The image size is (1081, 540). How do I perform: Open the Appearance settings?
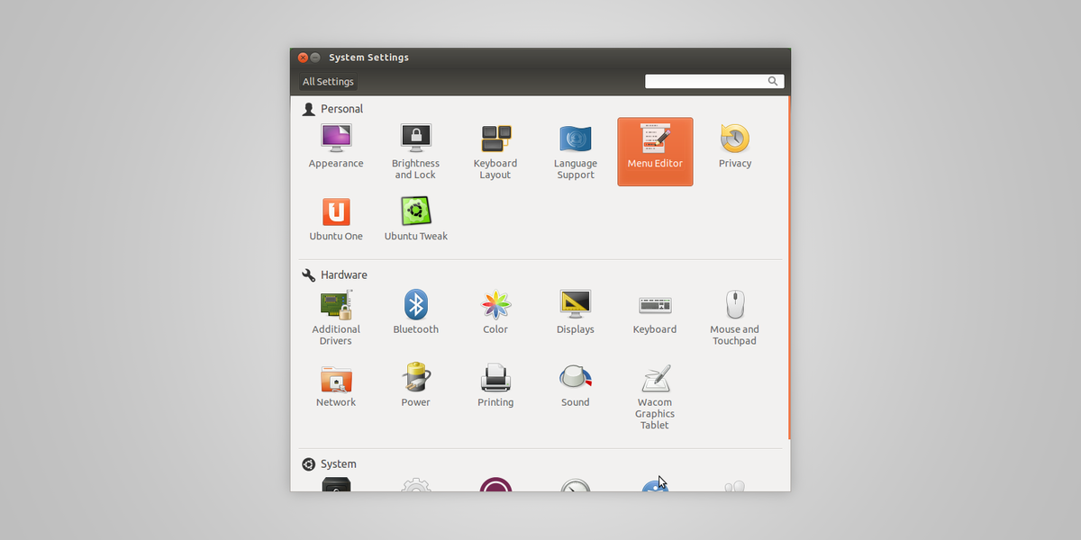coord(336,147)
